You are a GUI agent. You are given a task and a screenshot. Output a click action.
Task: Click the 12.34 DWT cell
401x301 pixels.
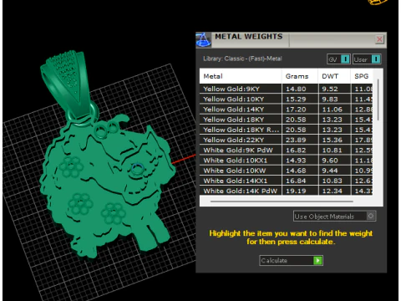(334, 191)
